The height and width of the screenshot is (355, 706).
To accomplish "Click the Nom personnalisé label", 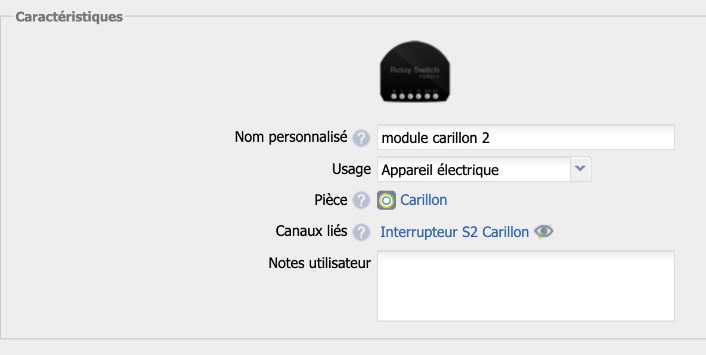I will (x=290, y=137).
